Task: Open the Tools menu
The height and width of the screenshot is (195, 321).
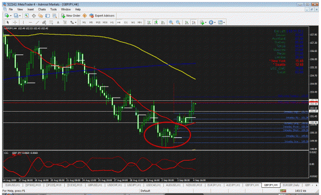Action: coord(53,9)
